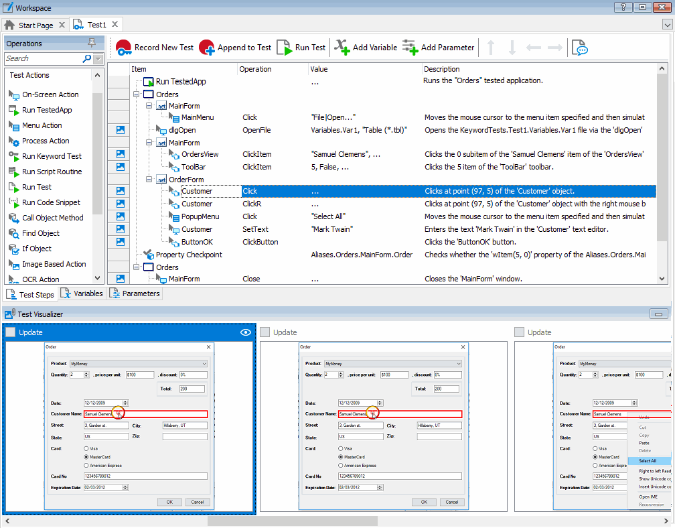The image size is (675, 528).
Task: Click the Operations list scroll-down arrow
Action: pos(97,278)
